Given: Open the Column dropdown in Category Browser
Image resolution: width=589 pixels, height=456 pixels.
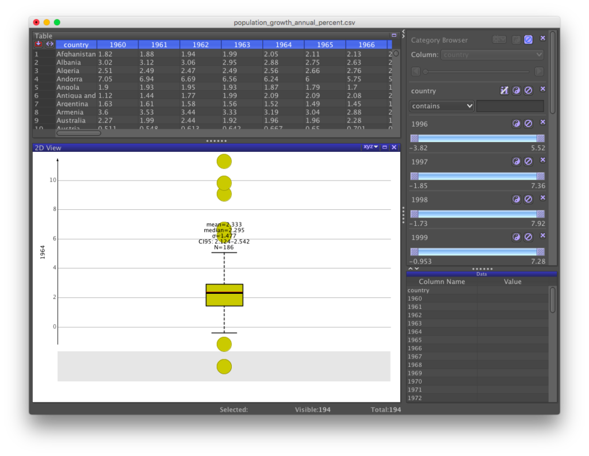Looking at the screenshot, I should [492, 54].
